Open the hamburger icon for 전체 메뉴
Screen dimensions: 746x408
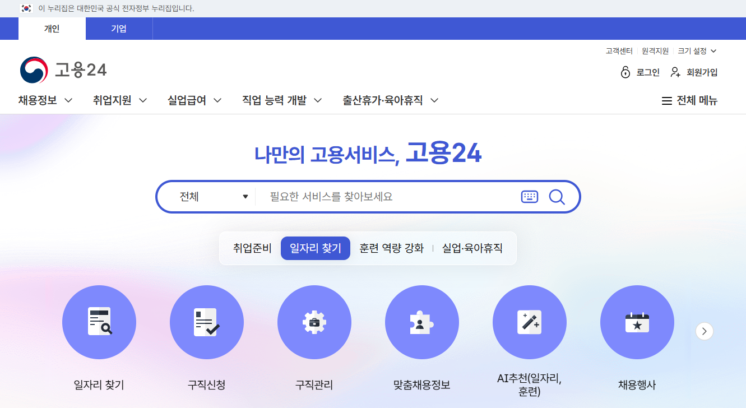[666, 101]
